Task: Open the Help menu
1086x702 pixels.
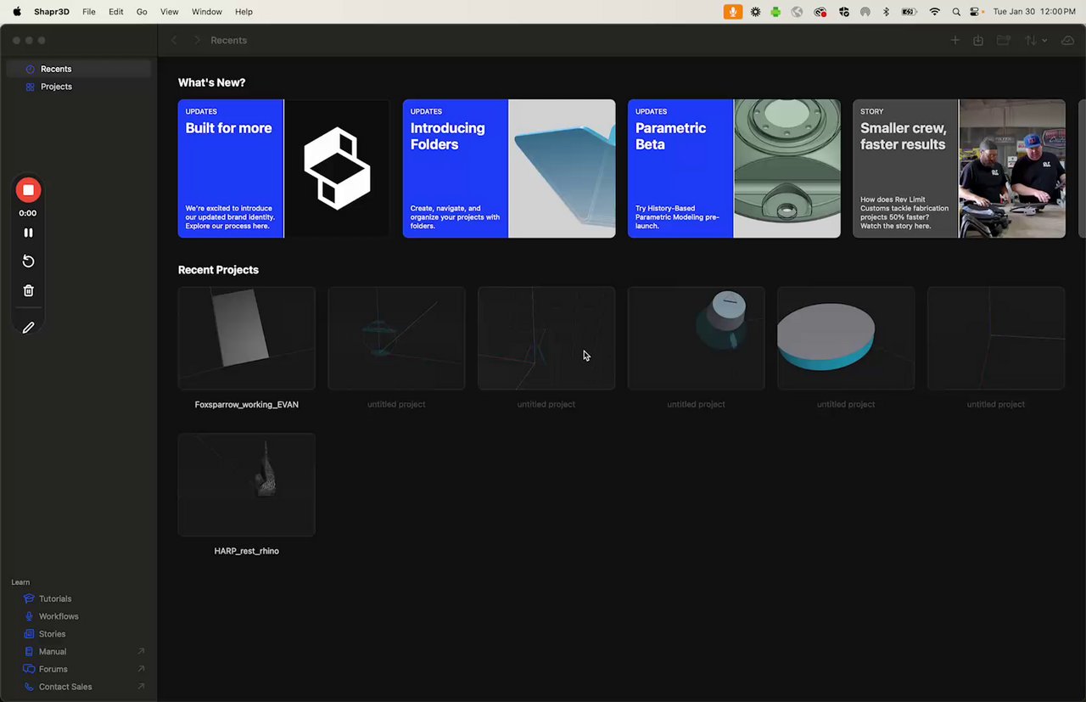Action: coord(244,12)
